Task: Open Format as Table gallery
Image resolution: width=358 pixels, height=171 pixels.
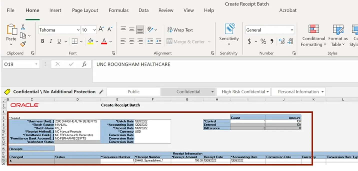Action: pyautogui.click(x=338, y=35)
